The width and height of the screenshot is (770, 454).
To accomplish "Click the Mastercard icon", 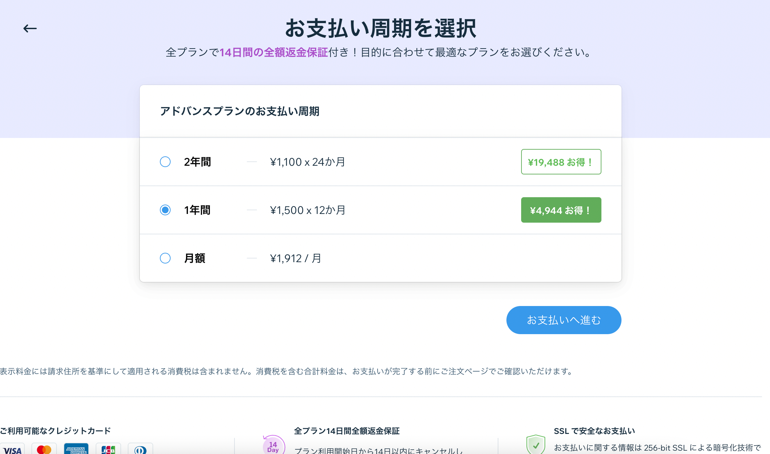I will (x=44, y=450).
